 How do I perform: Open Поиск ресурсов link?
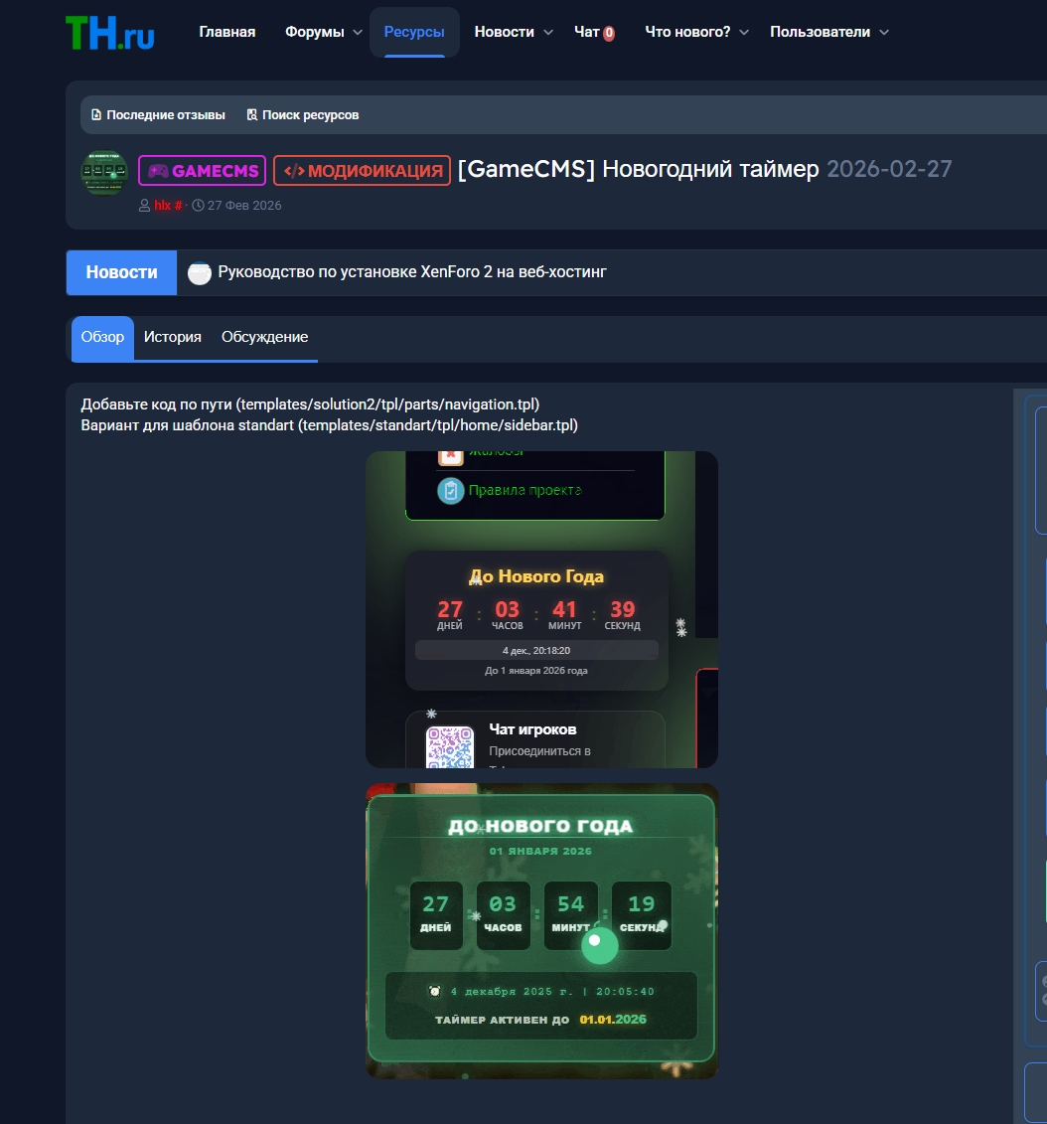[303, 115]
